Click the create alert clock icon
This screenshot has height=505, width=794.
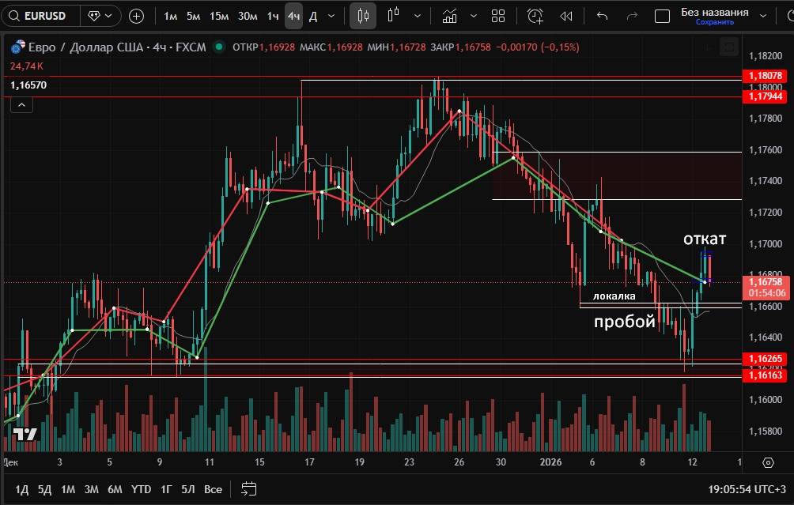(535, 16)
